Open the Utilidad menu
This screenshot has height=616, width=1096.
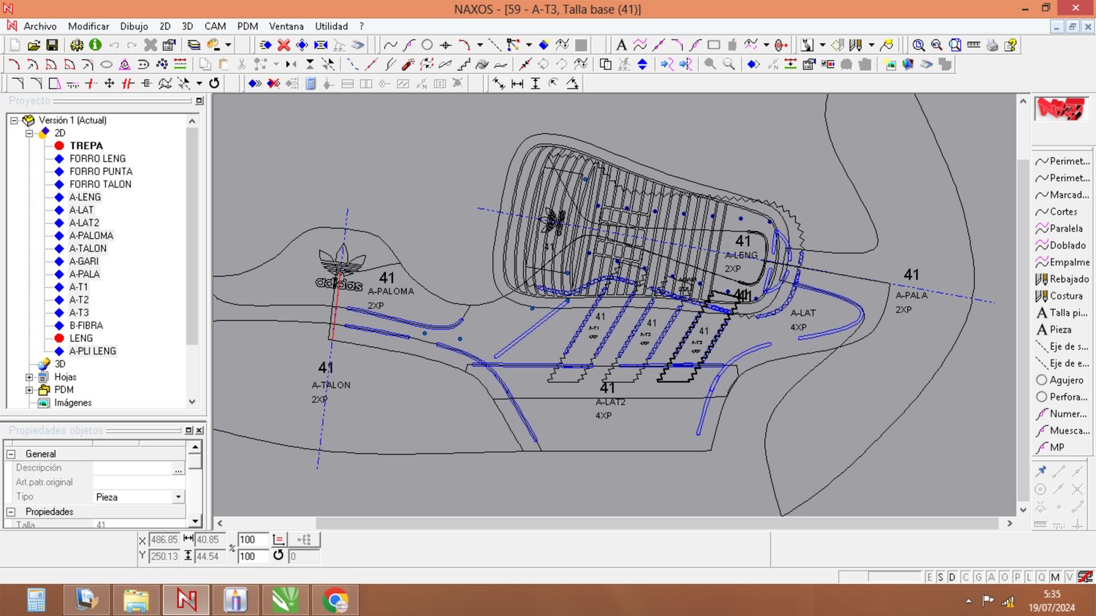tap(331, 26)
